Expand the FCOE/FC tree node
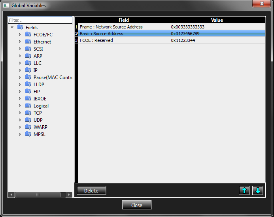The image size is (274, 217). coord(20,35)
